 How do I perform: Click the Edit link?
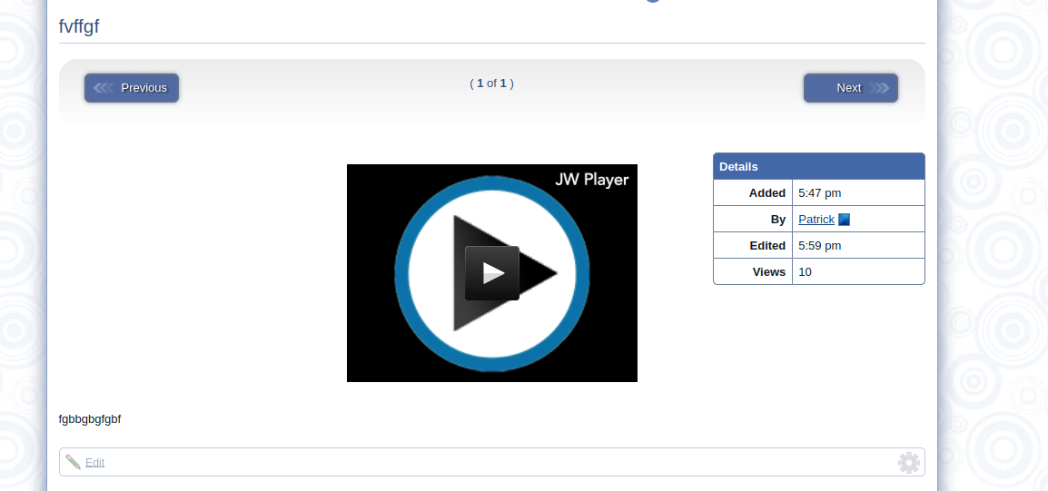pos(94,463)
